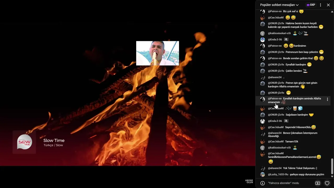Click username @kakkosisokari-o5t in cigarette emoji message
This screenshot has height=188, width=334.
click(x=279, y=33)
